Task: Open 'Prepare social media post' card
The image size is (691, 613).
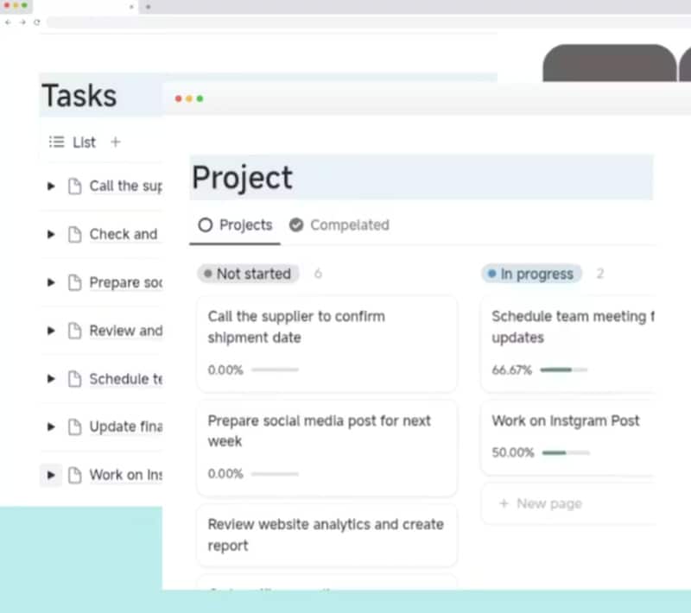Action: pos(320,431)
